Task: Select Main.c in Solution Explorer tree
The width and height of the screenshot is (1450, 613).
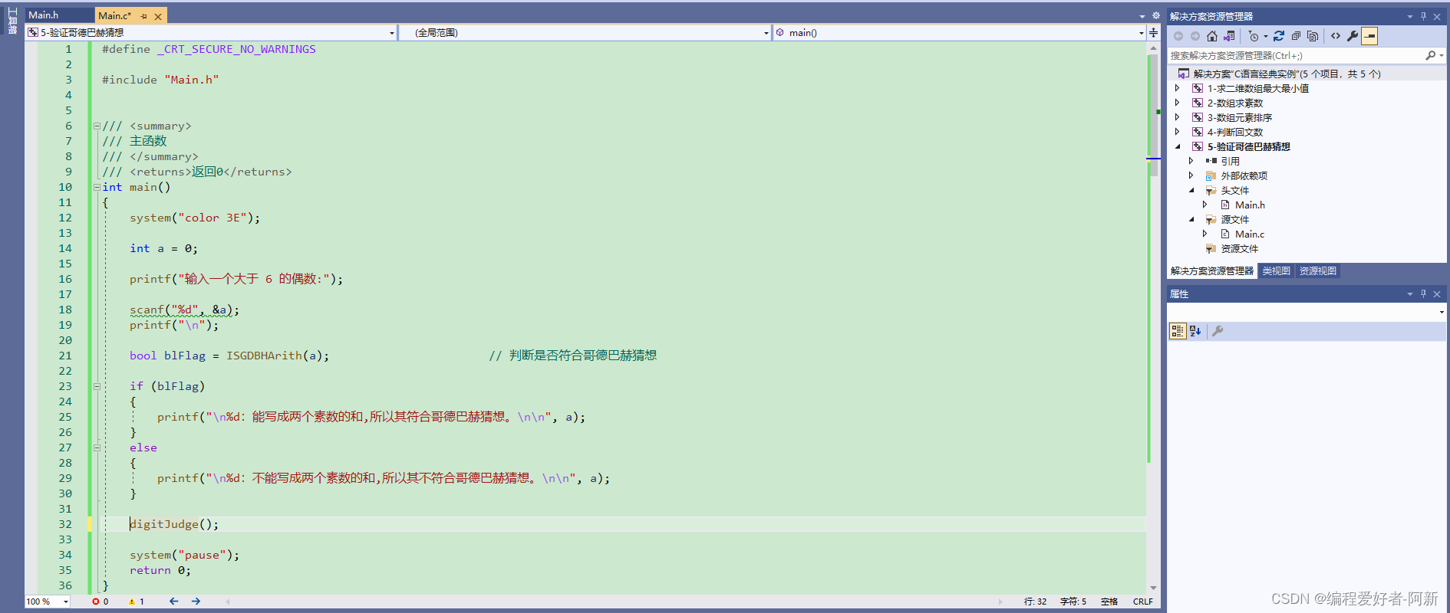Action: click(x=1250, y=234)
